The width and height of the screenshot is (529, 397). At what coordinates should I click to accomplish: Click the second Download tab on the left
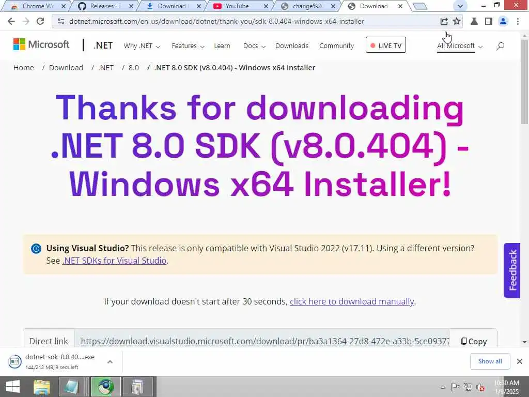(173, 6)
